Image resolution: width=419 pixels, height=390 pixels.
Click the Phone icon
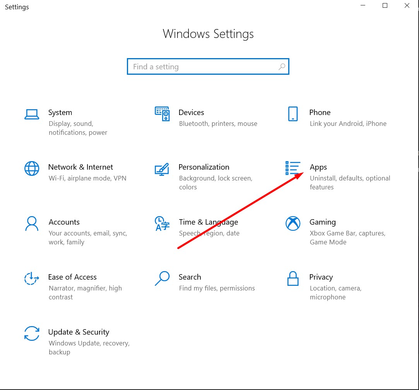point(293,114)
